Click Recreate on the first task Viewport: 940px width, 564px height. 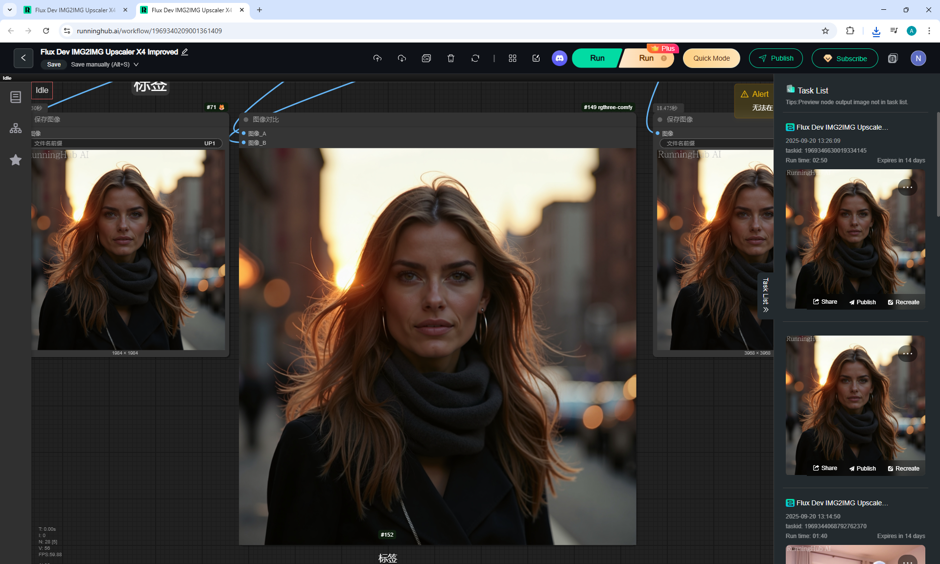(x=903, y=302)
